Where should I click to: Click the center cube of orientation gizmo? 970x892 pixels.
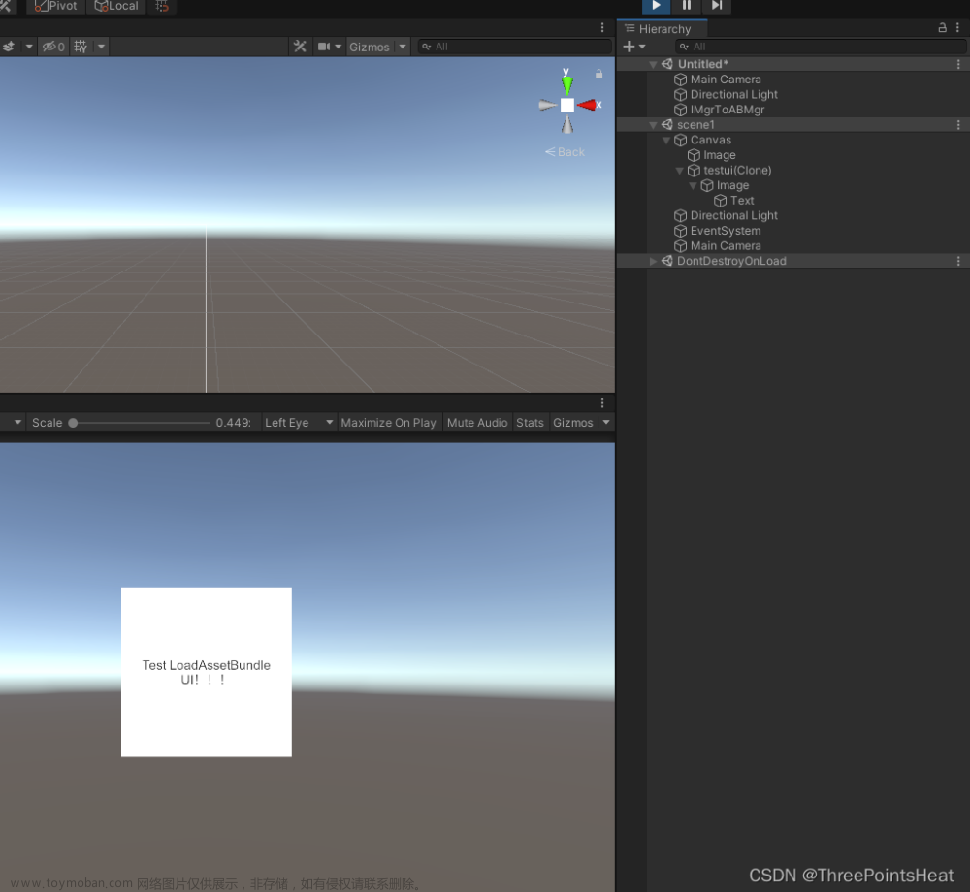566,105
